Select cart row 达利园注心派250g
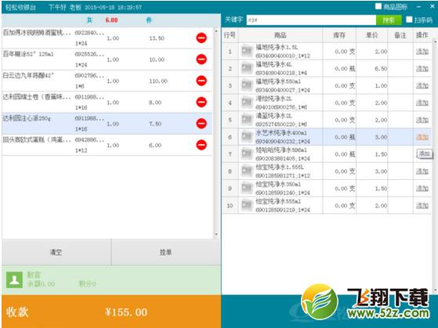Screen dimensions: 438x328 [107, 124]
